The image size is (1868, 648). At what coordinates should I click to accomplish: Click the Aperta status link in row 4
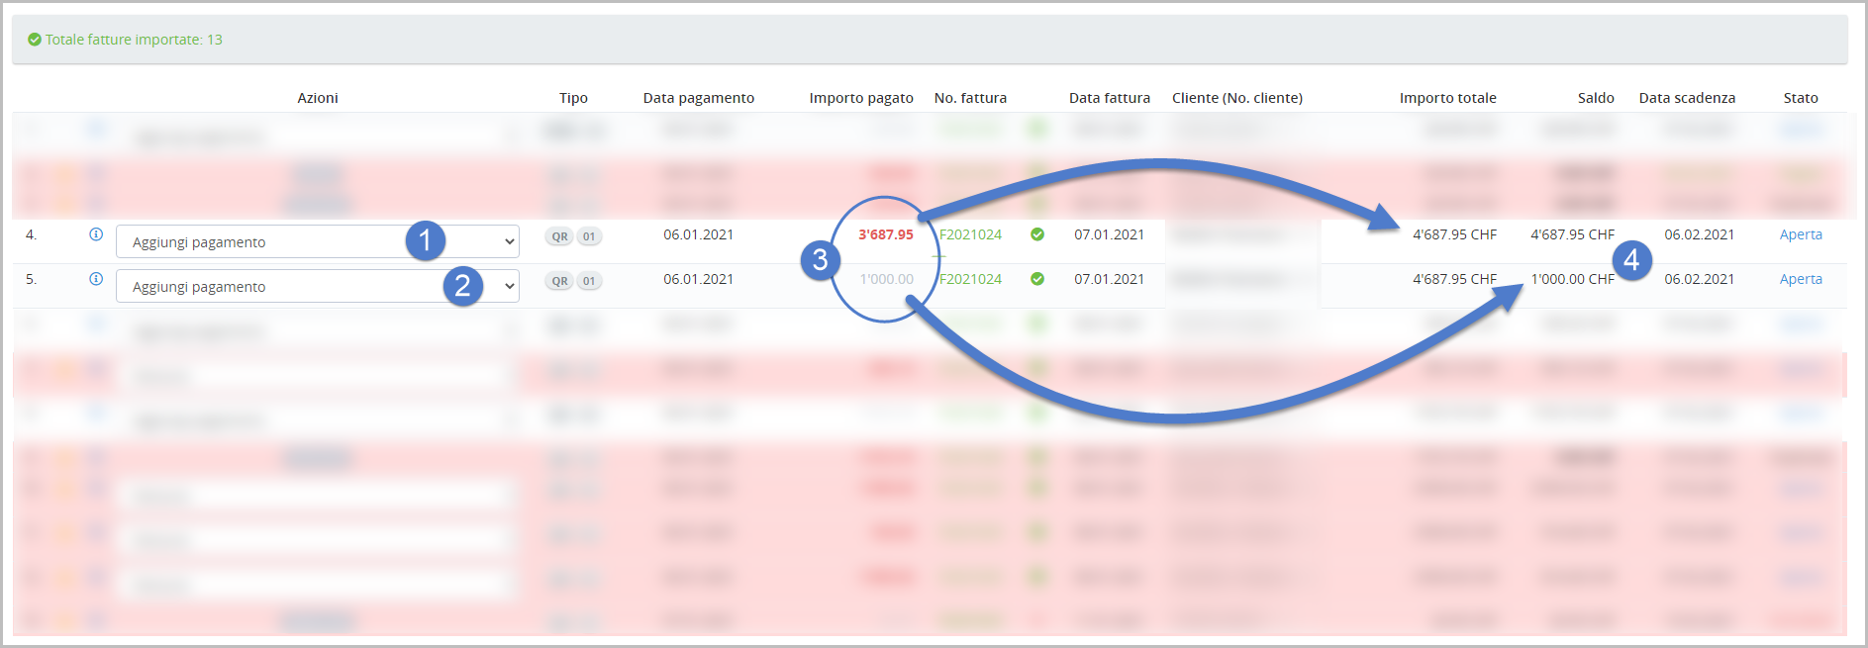[x=1800, y=234]
